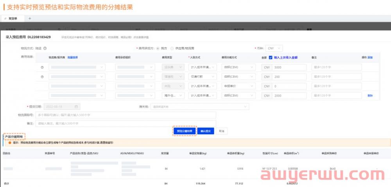The image size is (391, 187).
Task: Open the 体积(CBM) dropdown in the 5000 row
Action: pos(239,67)
